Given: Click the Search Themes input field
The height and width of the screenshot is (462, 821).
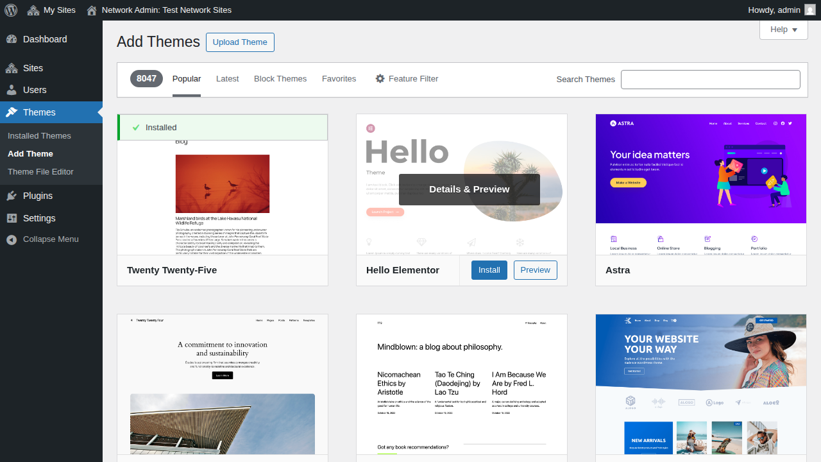Looking at the screenshot, I should point(710,80).
